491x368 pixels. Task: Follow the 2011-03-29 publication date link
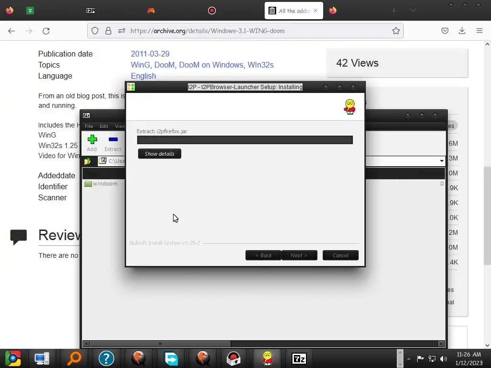(150, 54)
